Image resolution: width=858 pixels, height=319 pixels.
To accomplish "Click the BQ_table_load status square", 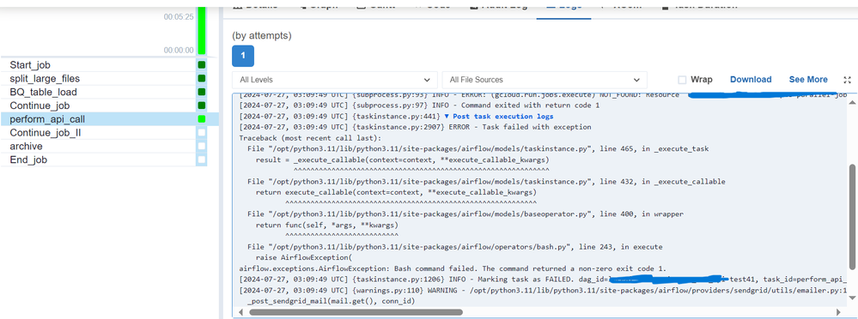I will [x=201, y=93].
